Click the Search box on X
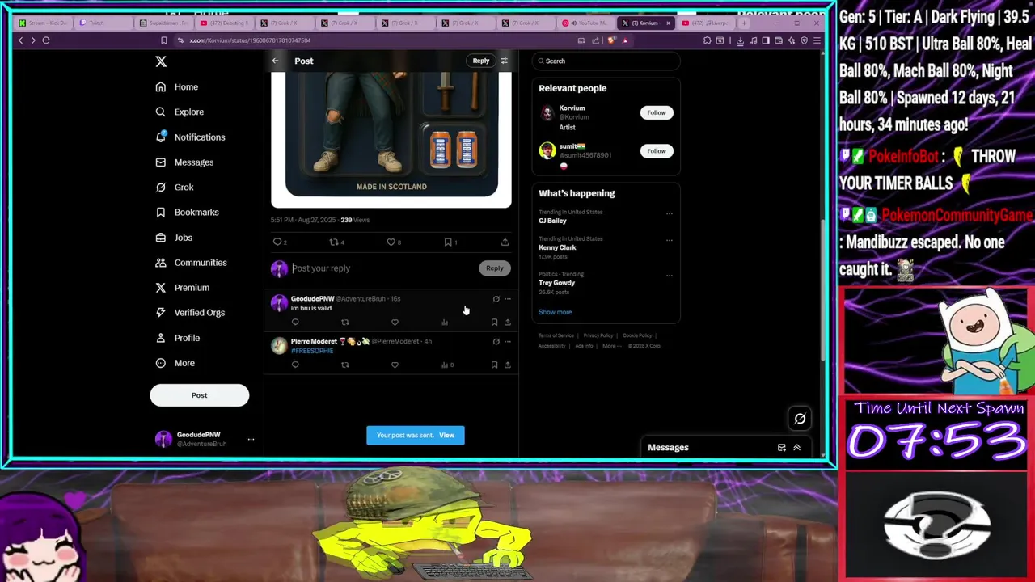 pyautogui.click(x=606, y=61)
